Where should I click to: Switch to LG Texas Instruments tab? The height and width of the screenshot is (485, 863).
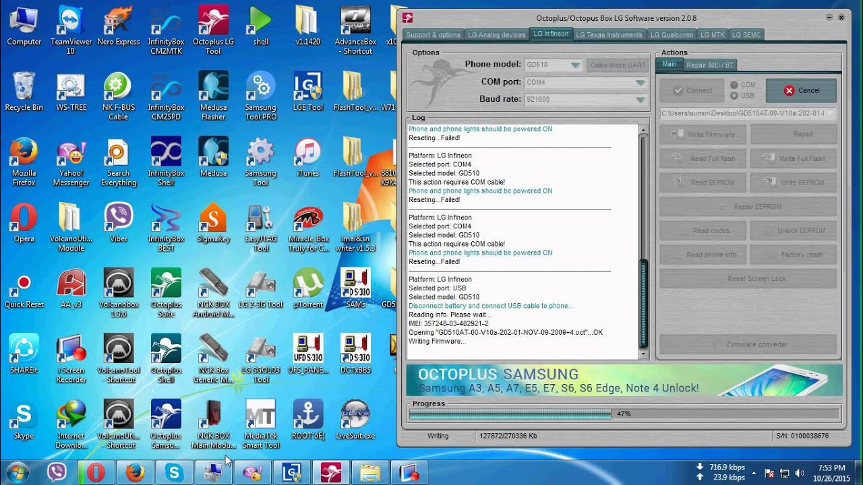point(609,35)
